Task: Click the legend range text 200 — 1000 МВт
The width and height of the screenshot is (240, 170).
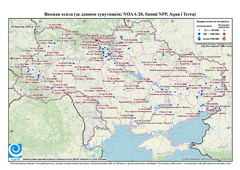Action: pos(212,34)
